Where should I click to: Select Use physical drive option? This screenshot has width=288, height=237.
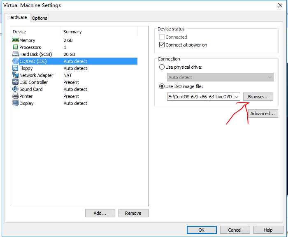162,67
